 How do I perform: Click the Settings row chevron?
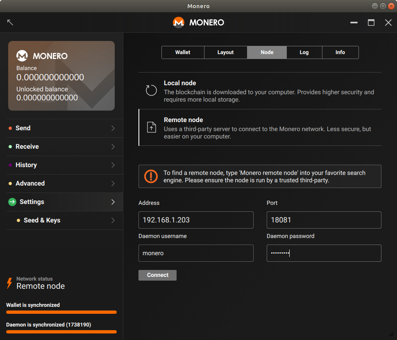113,202
